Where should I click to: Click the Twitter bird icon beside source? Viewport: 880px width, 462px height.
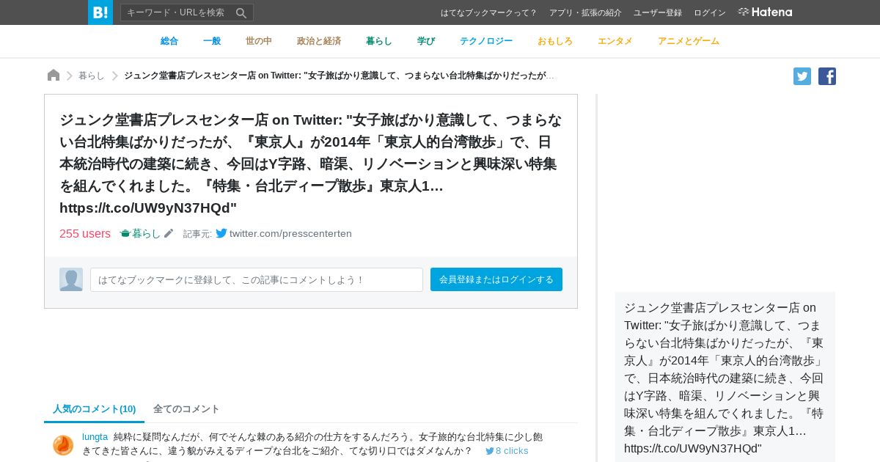pyautogui.click(x=221, y=233)
